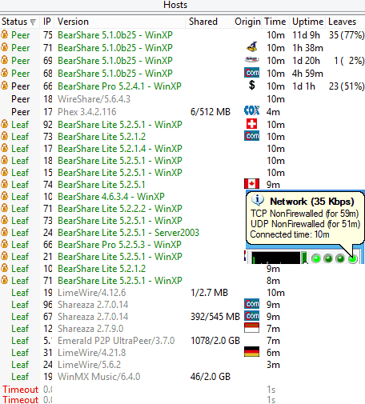Sort hosts by the Shared column

click(203, 22)
